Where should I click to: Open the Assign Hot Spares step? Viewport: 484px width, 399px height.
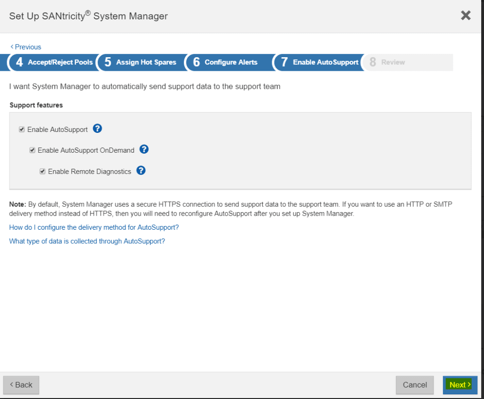(x=147, y=62)
